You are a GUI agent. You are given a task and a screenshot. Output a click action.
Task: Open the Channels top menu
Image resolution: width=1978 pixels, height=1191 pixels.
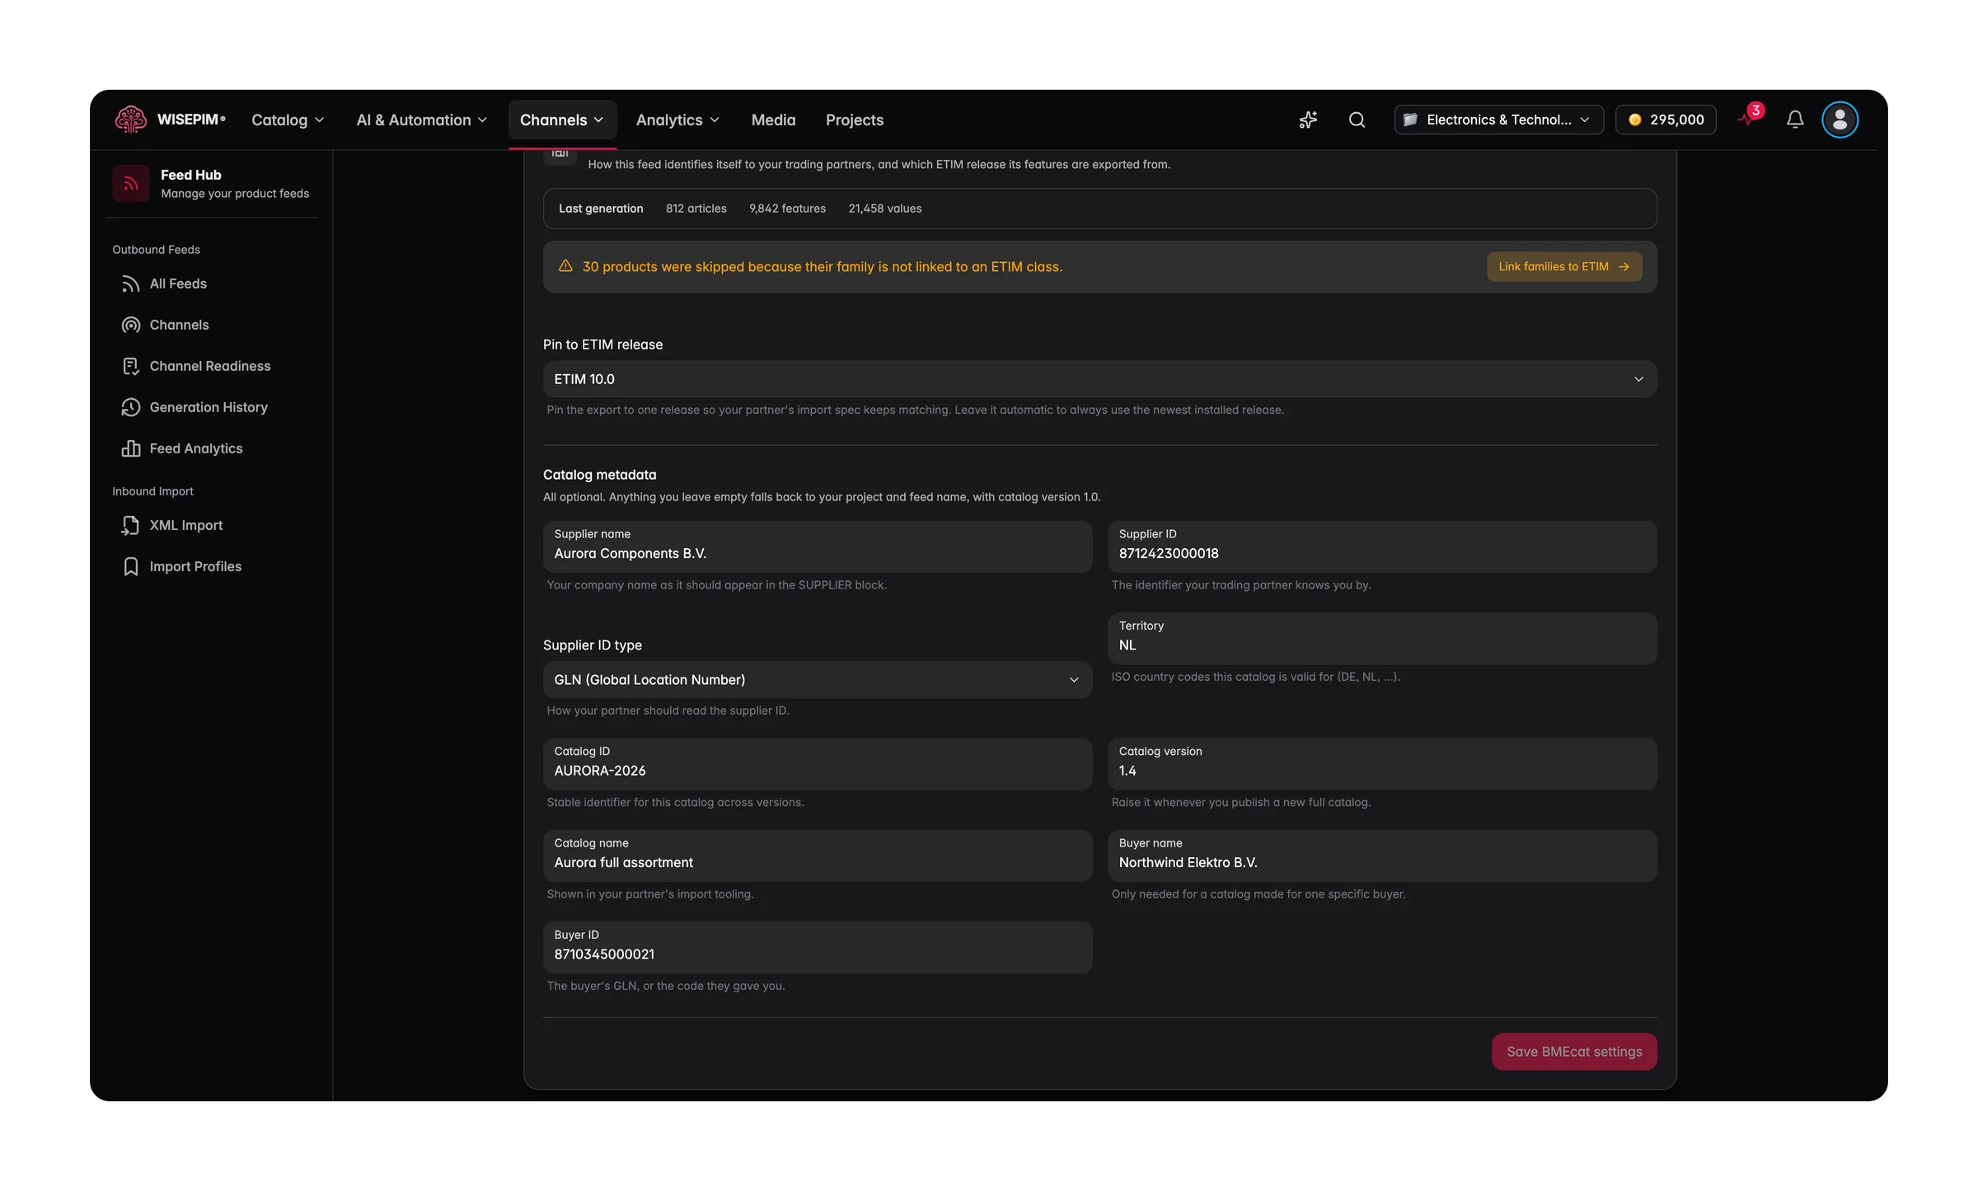click(x=562, y=120)
